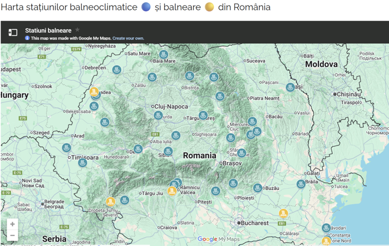Select the blue spa marker left of Buzău

[257, 188]
